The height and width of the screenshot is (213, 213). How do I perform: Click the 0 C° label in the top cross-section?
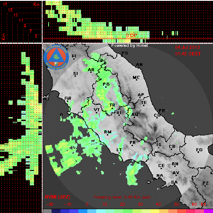[x=132, y=35]
